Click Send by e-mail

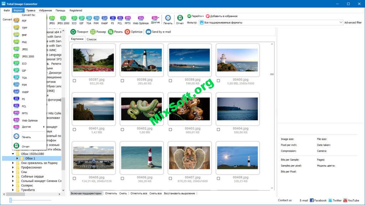tap(158, 32)
